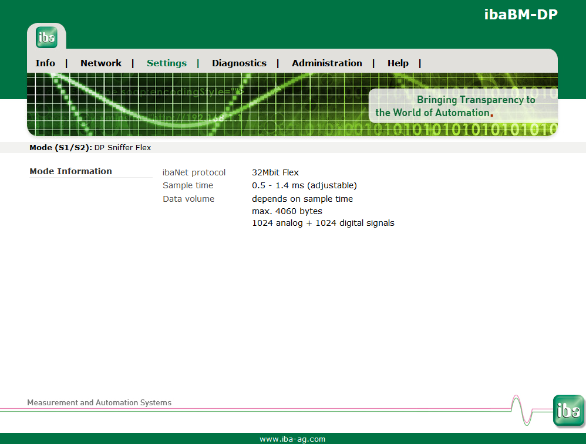Screen dimensions: 586x444
Task: Select the 32Mbit Flex protocol value
Action: (275, 172)
